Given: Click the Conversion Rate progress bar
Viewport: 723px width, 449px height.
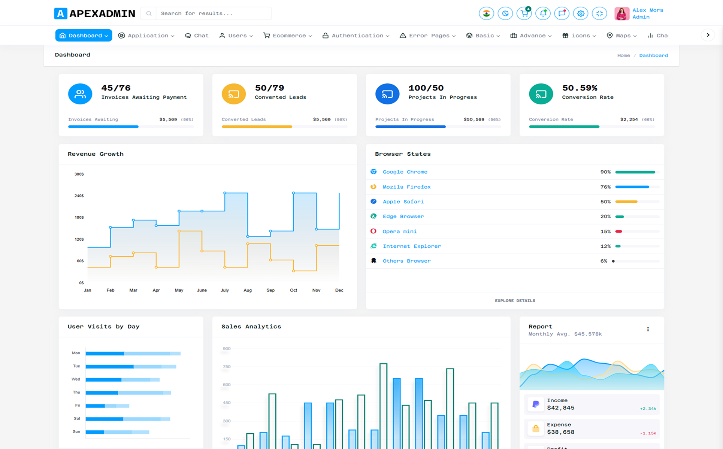Looking at the screenshot, I should tap(592, 127).
